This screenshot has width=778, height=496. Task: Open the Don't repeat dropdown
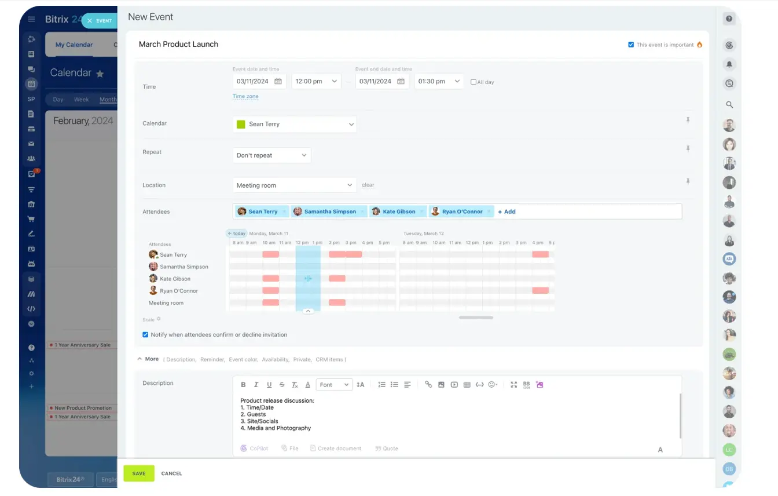pos(271,155)
